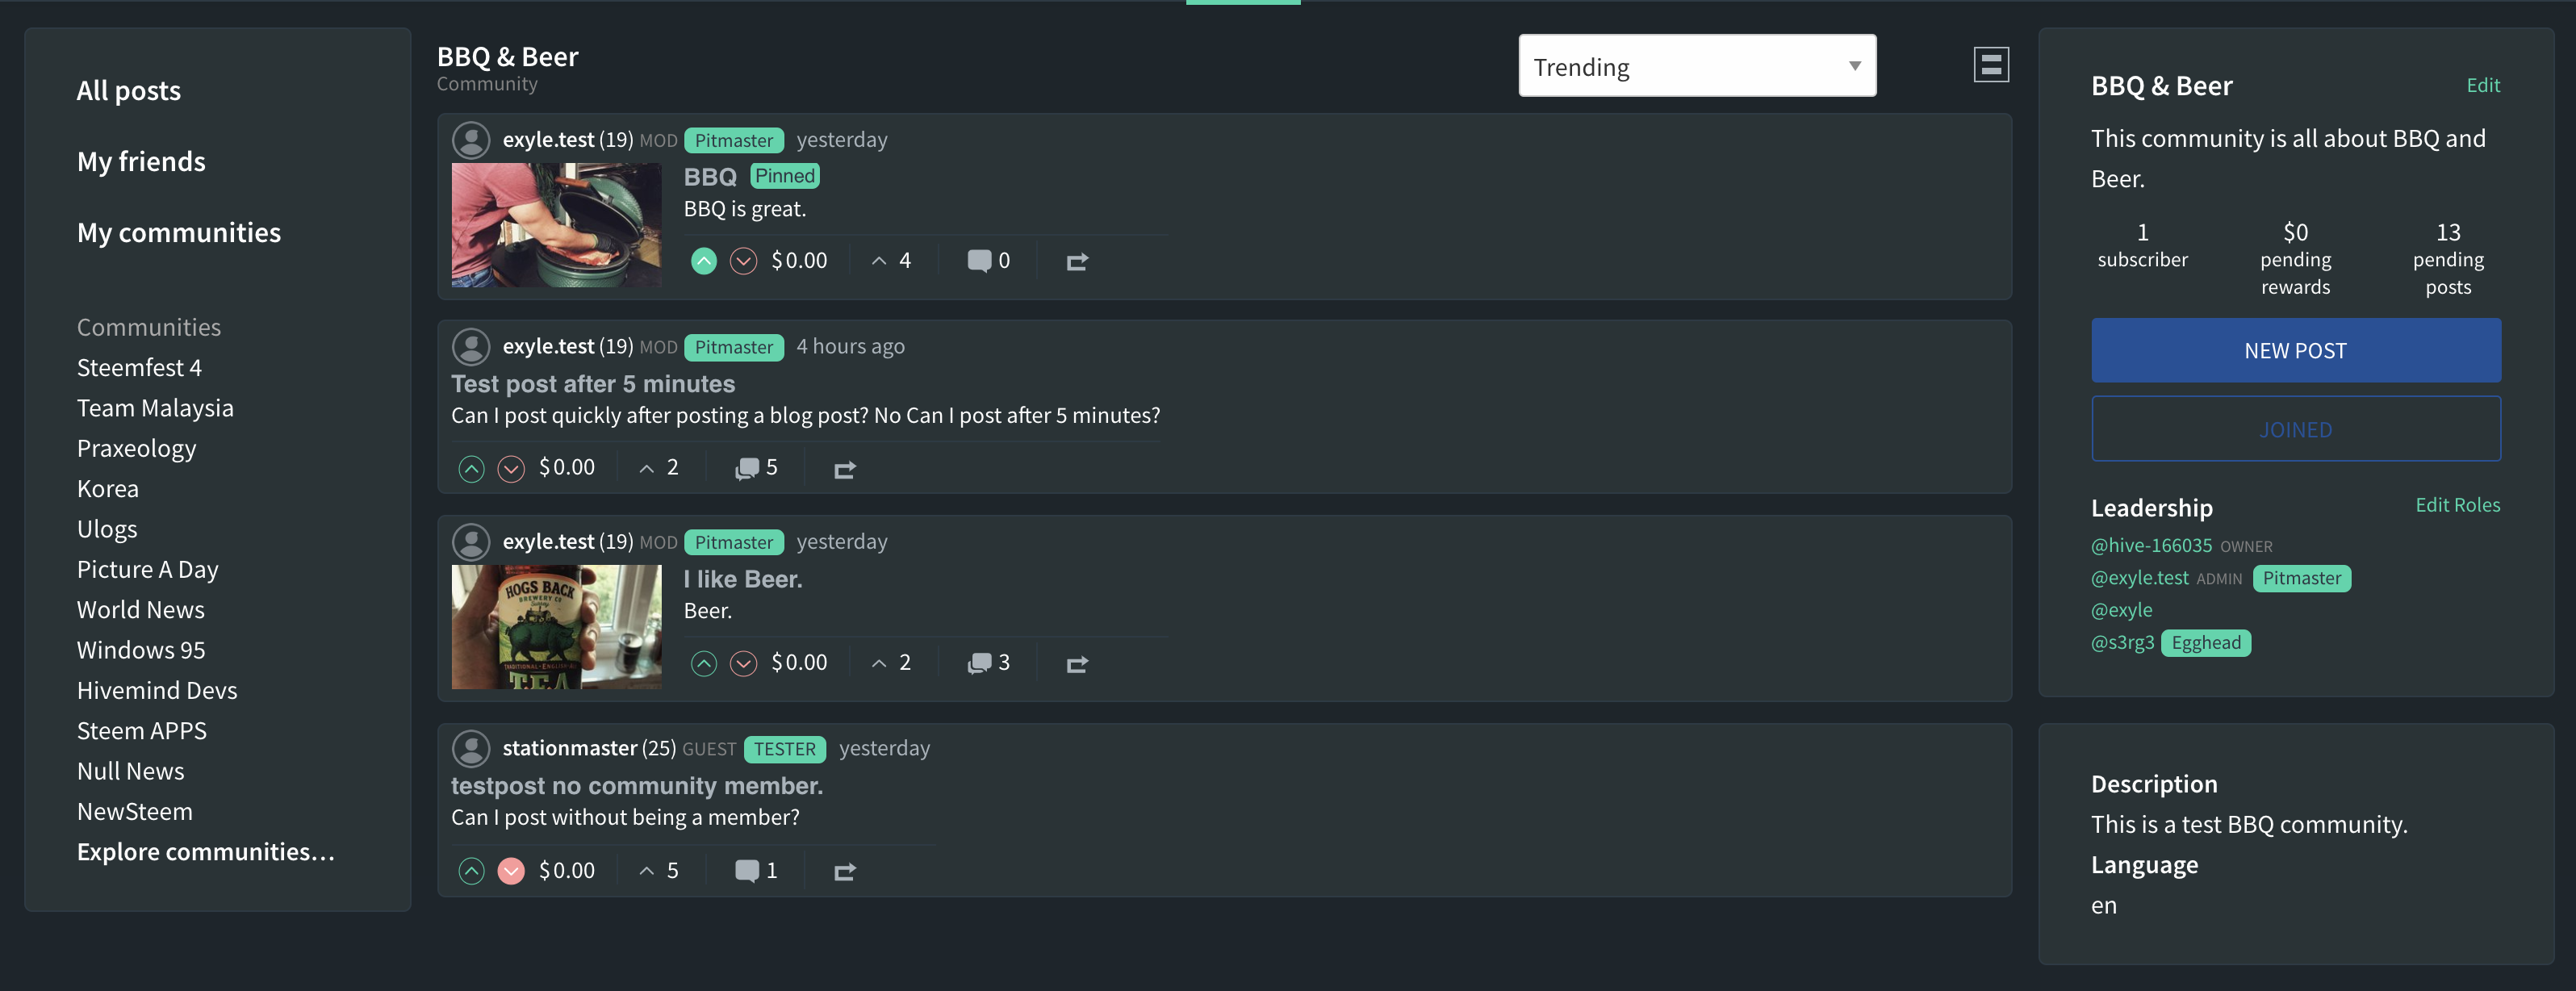The width and height of the screenshot is (2576, 991).
Task: Switch post layout with the list view icon
Action: pos(1990,65)
